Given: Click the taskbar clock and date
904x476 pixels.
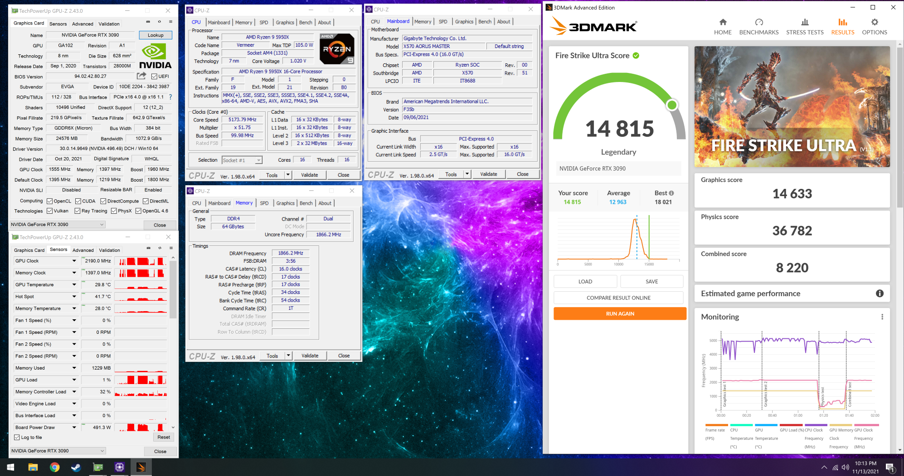Looking at the screenshot, I should [x=865, y=467].
